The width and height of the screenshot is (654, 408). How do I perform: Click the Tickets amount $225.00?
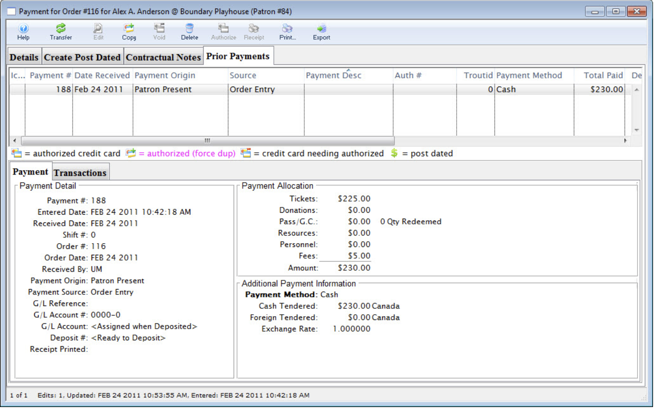(x=354, y=199)
